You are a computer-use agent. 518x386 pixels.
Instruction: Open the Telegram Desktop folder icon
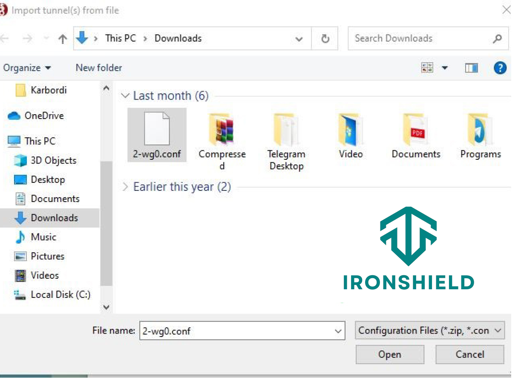pos(286,130)
